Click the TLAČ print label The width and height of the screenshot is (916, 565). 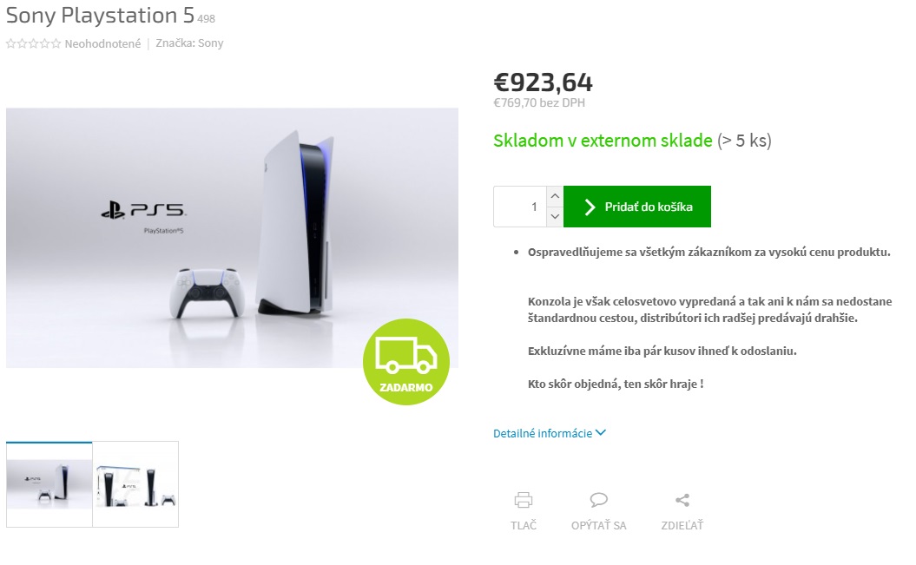pyautogui.click(x=524, y=525)
